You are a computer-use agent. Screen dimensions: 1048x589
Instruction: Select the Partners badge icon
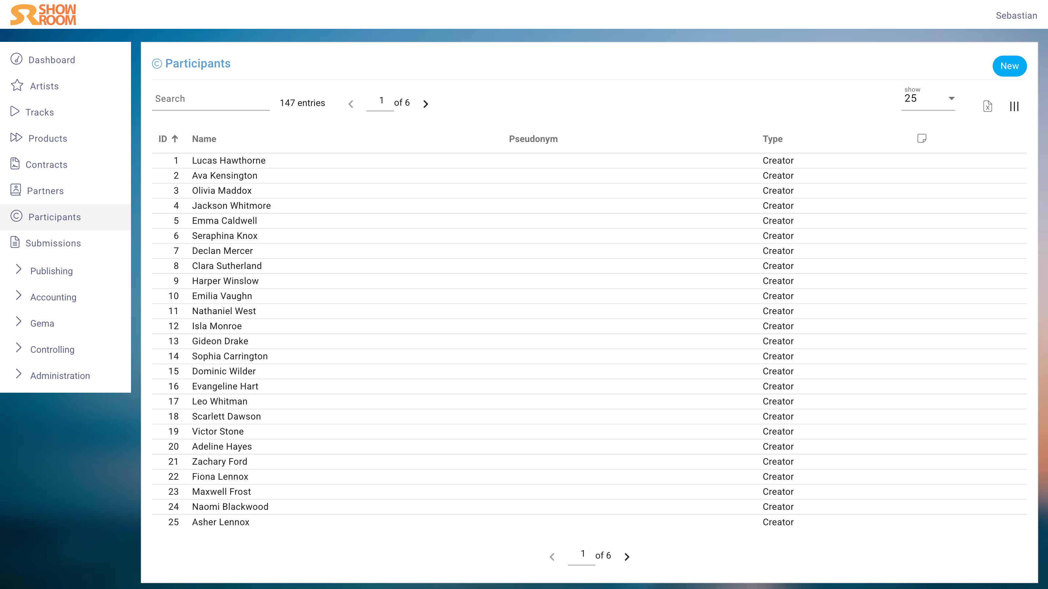[15, 190]
